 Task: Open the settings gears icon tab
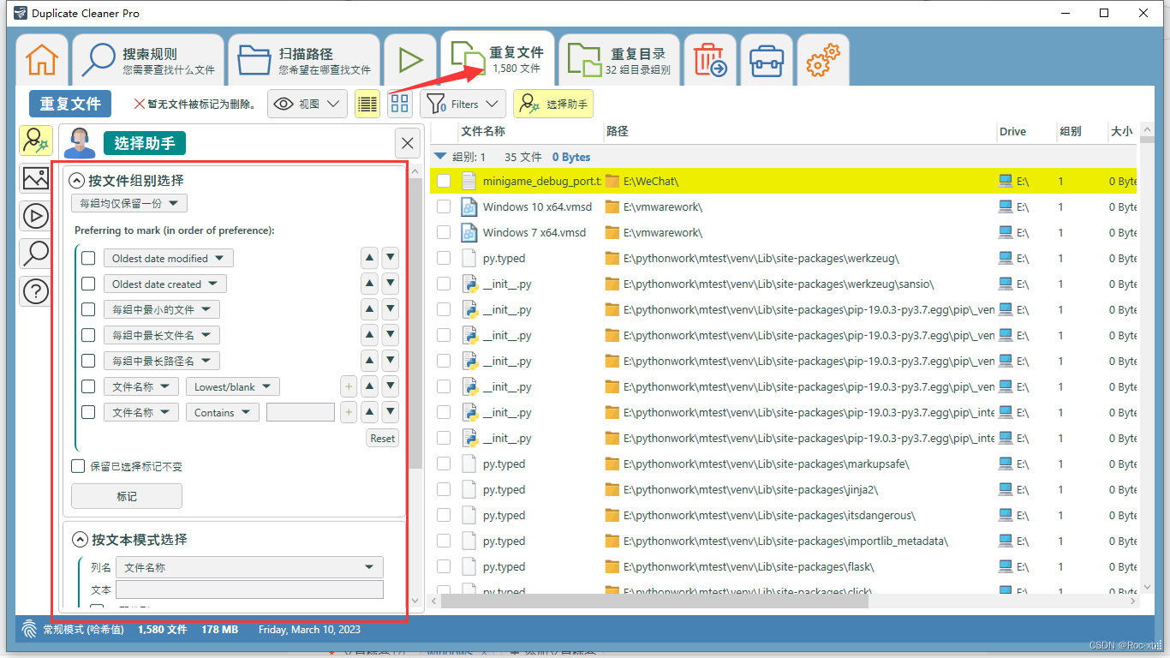[x=823, y=60]
